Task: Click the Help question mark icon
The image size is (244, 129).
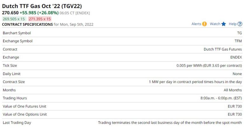Action: pyautogui.click(x=240, y=24)
